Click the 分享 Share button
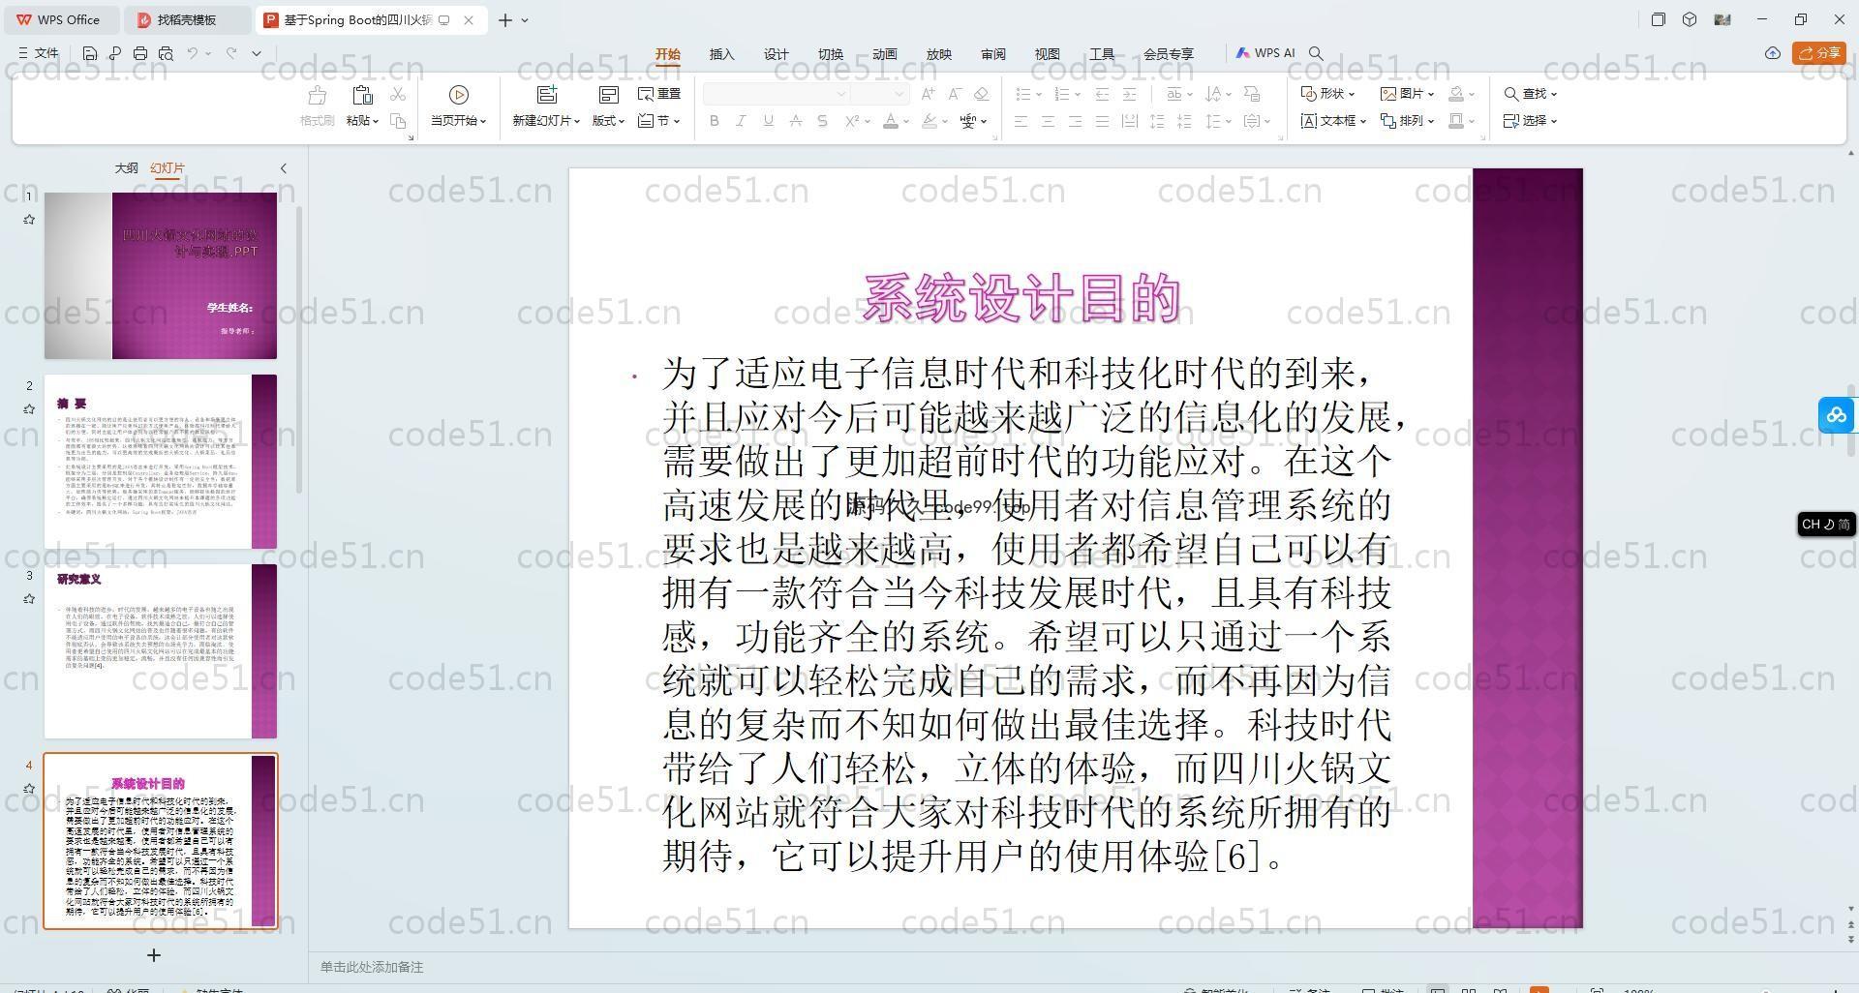Image resolution: width=1859 pixels, height=993 pixels. click(x=1819, y=53)
